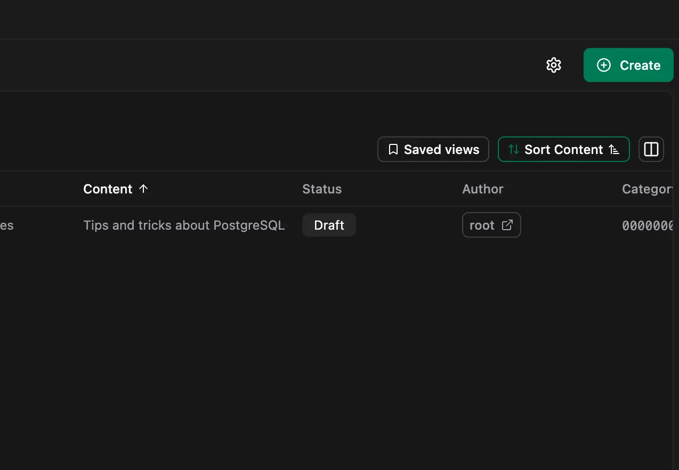Sort by the Content column header
The width and height of the screenshot is (679, 470).
pyautogui.click(x=108, y=189)
